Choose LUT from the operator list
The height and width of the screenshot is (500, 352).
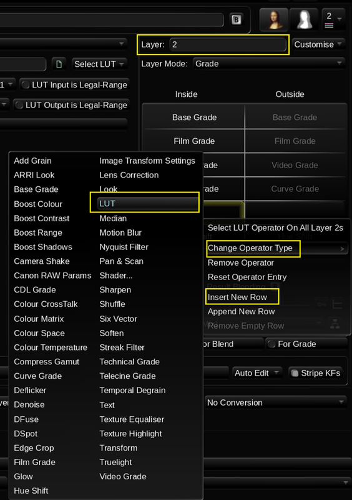coord(147,204)
